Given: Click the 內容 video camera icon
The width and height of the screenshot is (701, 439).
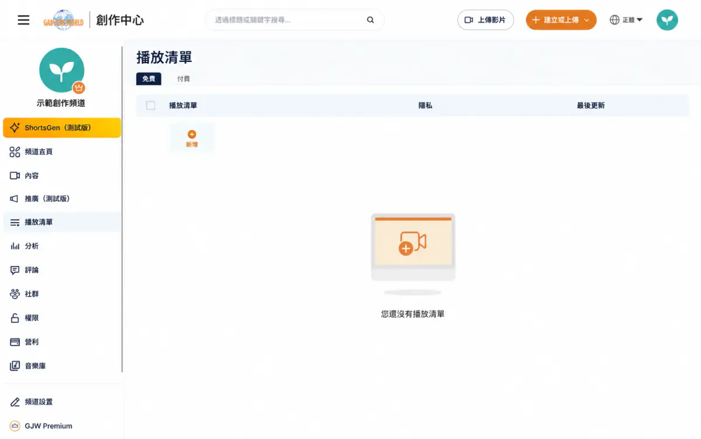Looking at the screenshot, I should [15, 175].
